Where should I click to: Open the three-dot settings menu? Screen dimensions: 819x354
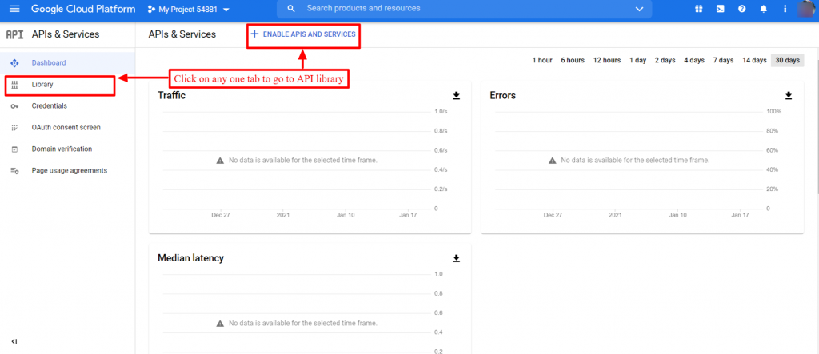tap(785, 9)
